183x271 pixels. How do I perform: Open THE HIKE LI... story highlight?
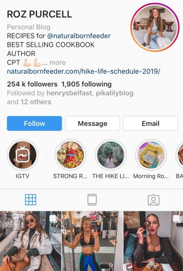point(110,155)
